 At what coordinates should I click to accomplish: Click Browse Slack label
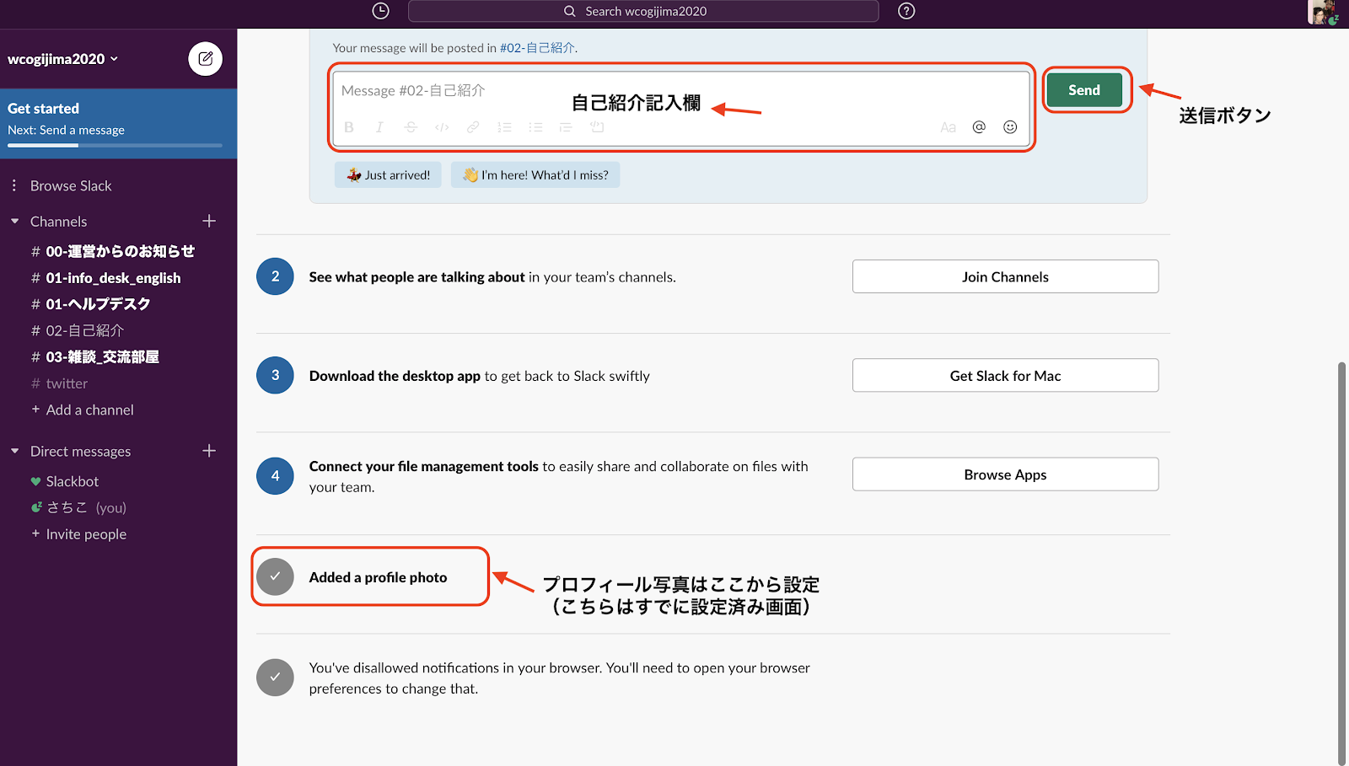[x=71, y=185]
